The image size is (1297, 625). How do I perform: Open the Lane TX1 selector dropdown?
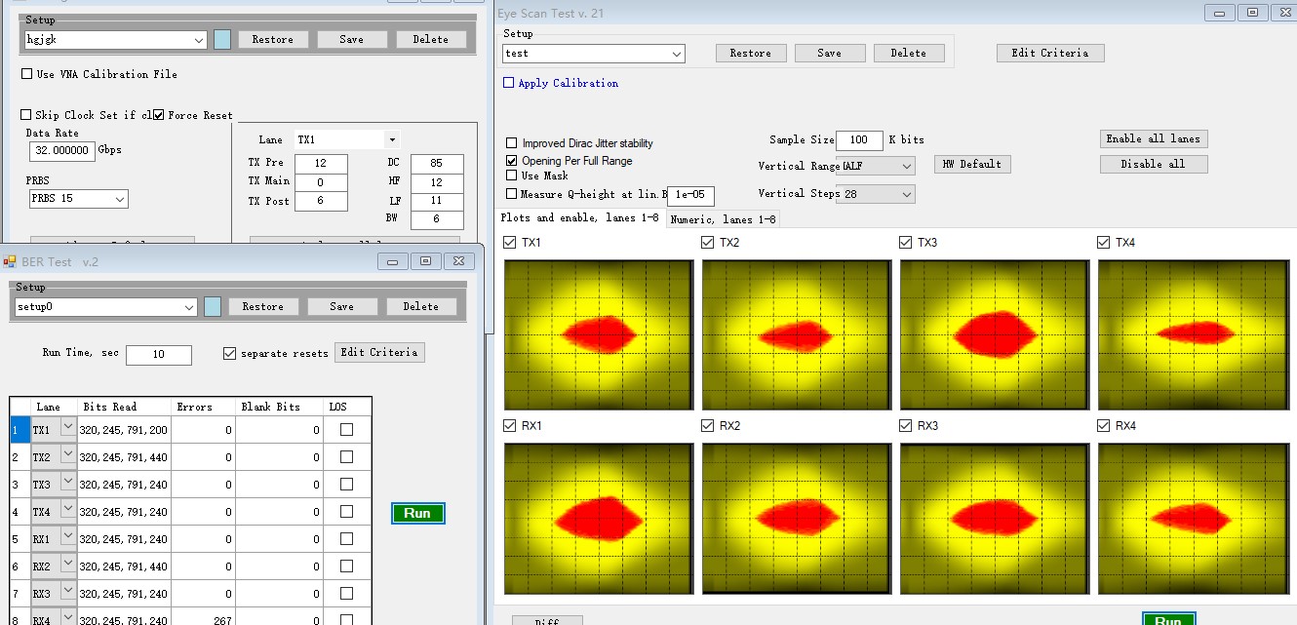pyautogui.click(x=391, y=139)
